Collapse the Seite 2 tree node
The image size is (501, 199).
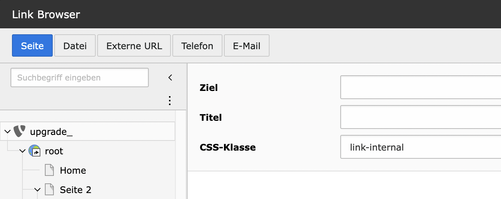[x=37, y=190]
